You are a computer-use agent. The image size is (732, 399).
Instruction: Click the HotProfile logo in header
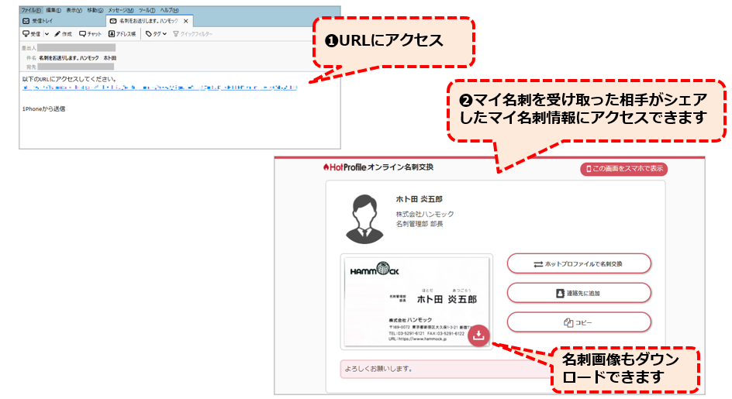tap(344, 167)
